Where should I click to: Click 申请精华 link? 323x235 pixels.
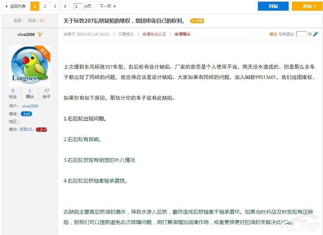tap(182, 34)
